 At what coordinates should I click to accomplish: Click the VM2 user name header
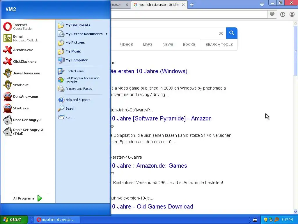click(x=11, y=9)
